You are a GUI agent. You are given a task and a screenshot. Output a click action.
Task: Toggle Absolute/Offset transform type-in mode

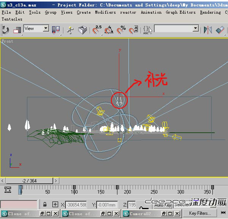(x=55, y=205)
